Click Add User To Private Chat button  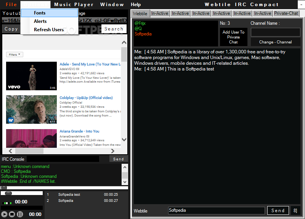[233, 37]
